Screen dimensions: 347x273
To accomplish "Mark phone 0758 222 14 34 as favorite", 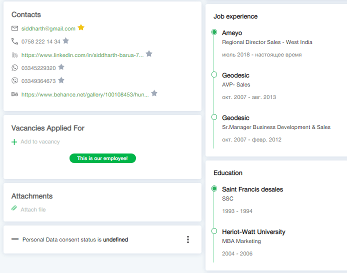I will tap(65, 41).
